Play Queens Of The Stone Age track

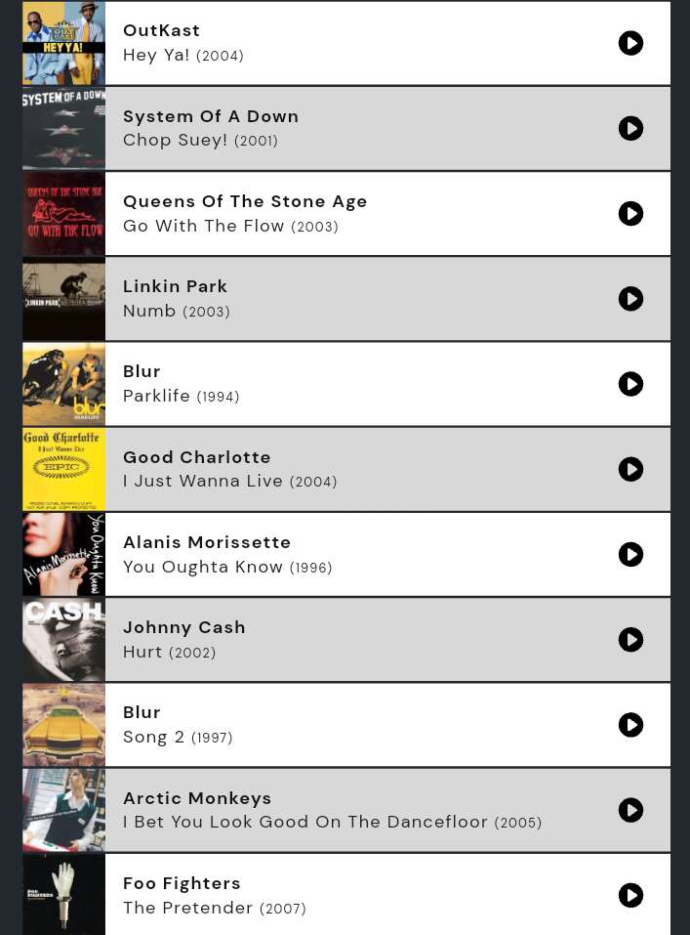coord(630,213)
